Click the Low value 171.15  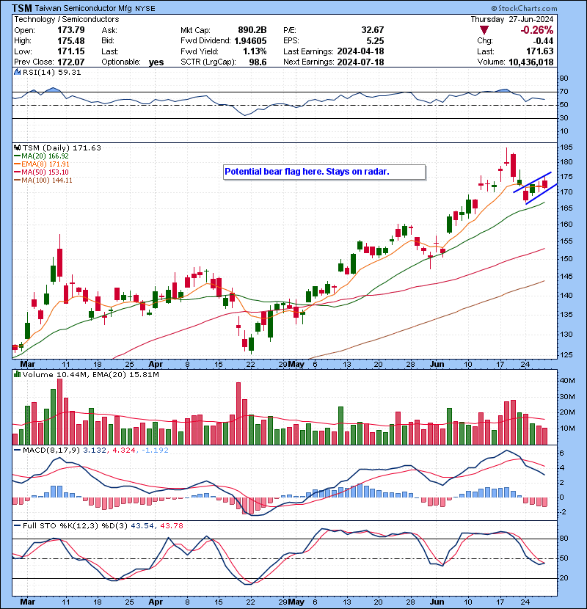pyautogui.click(x=71, y=51)
